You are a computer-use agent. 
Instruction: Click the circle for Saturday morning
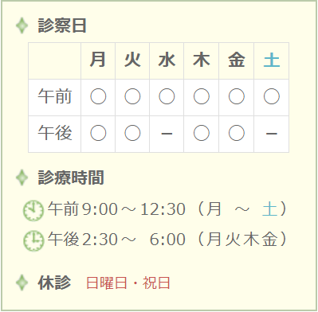coord(272,96)
